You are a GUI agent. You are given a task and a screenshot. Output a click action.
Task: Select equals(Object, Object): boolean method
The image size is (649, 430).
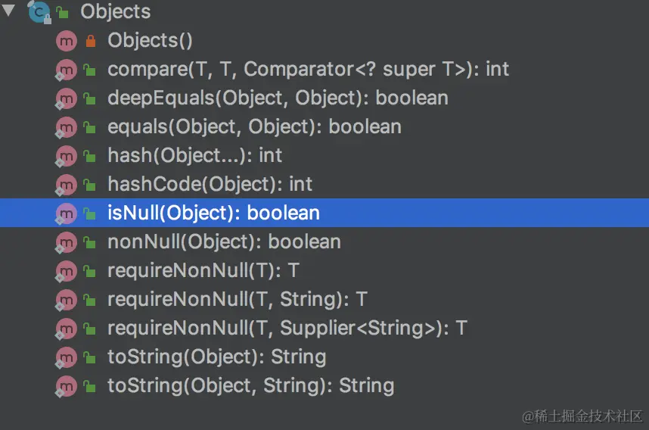tap(254, 126)
